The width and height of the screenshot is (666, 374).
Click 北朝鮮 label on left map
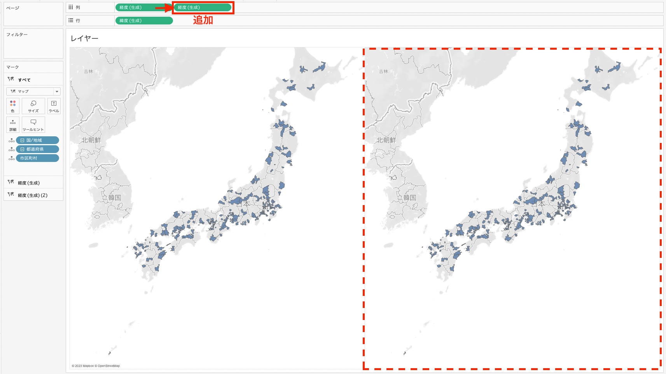click(91, 140)
